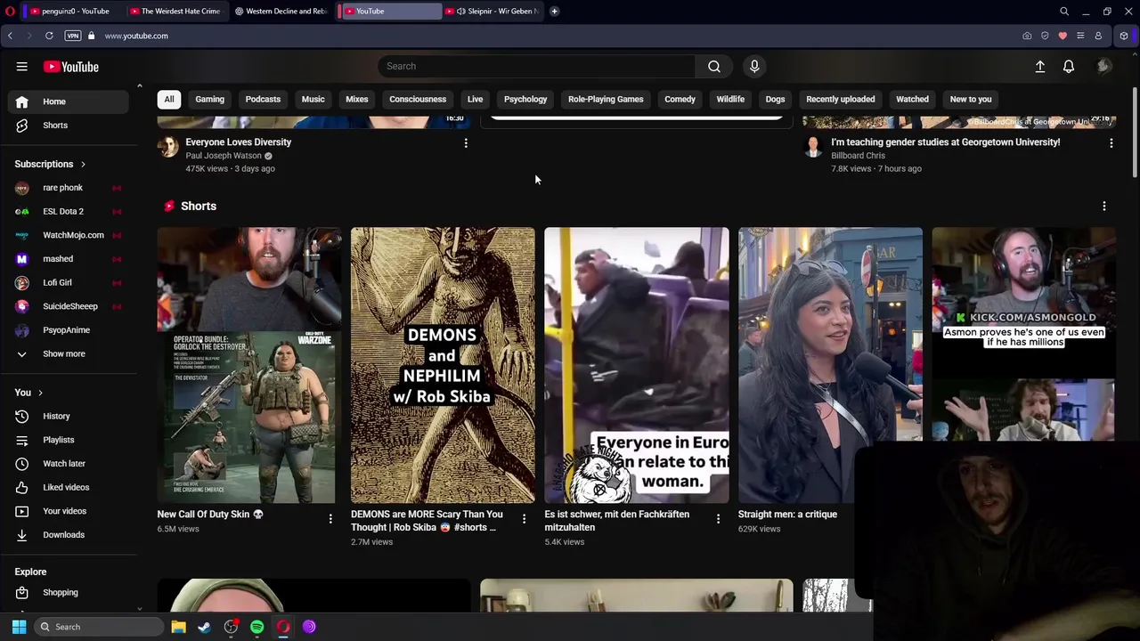Click the search magnifier button
The width and height of the screenshot is (1140, 641).
tap(714, 66)
